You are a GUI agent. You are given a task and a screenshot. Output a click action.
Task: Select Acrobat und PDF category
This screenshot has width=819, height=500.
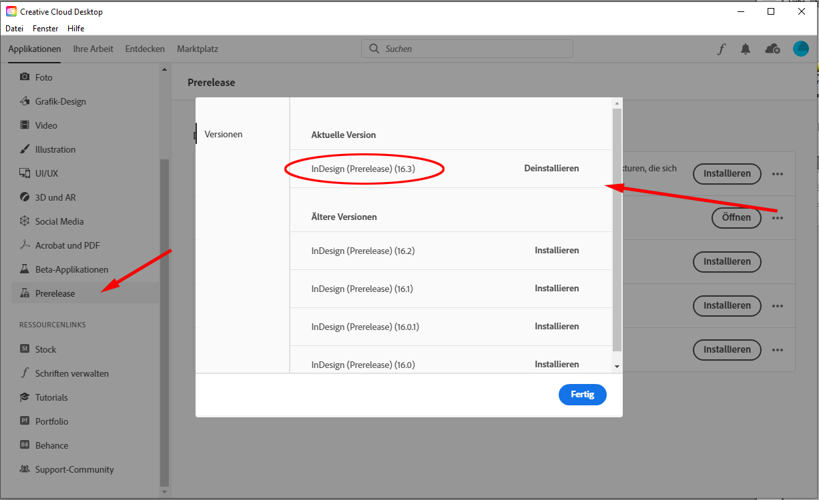(x=67, y=245)
